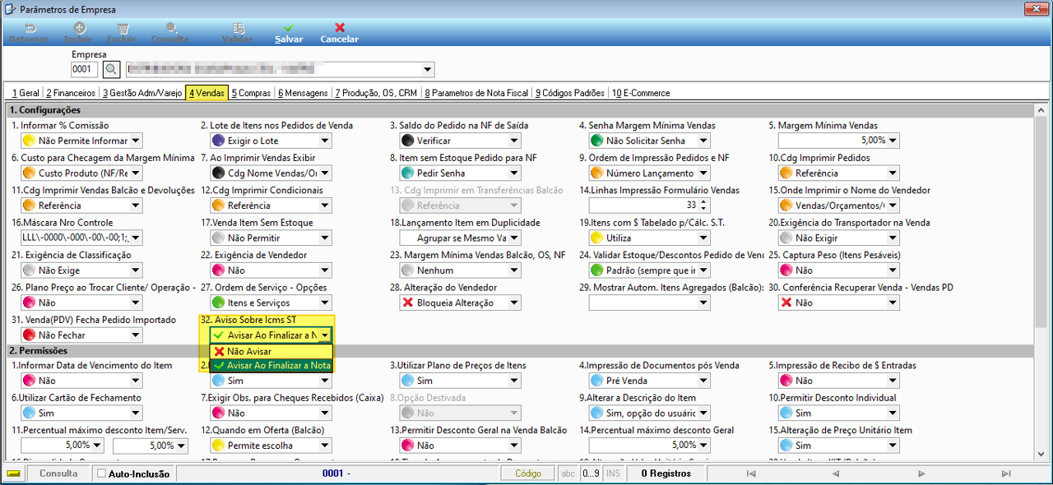Toggle the Auto-Inclusão checkbox

coord(102,473)
